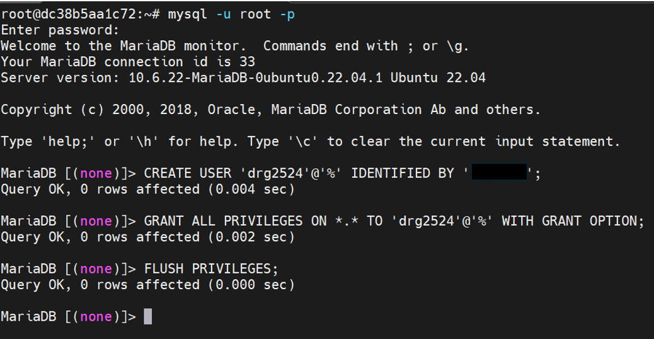Click the Copyright (c) 2000, 2018 line
Screen dimensions: 654x339
point(270,110)
